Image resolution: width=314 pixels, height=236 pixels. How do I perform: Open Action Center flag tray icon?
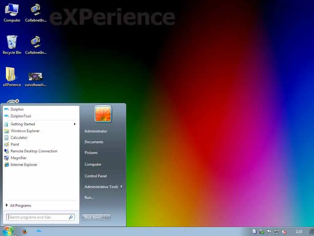(269, 232)
